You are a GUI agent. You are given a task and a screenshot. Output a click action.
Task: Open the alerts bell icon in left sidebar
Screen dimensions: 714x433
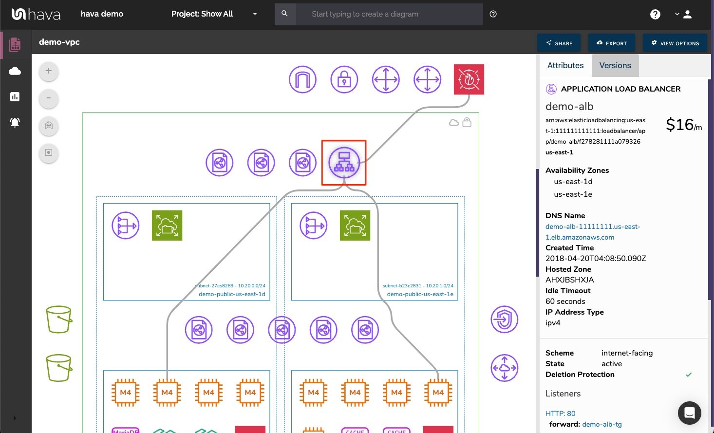pos(15,122)
